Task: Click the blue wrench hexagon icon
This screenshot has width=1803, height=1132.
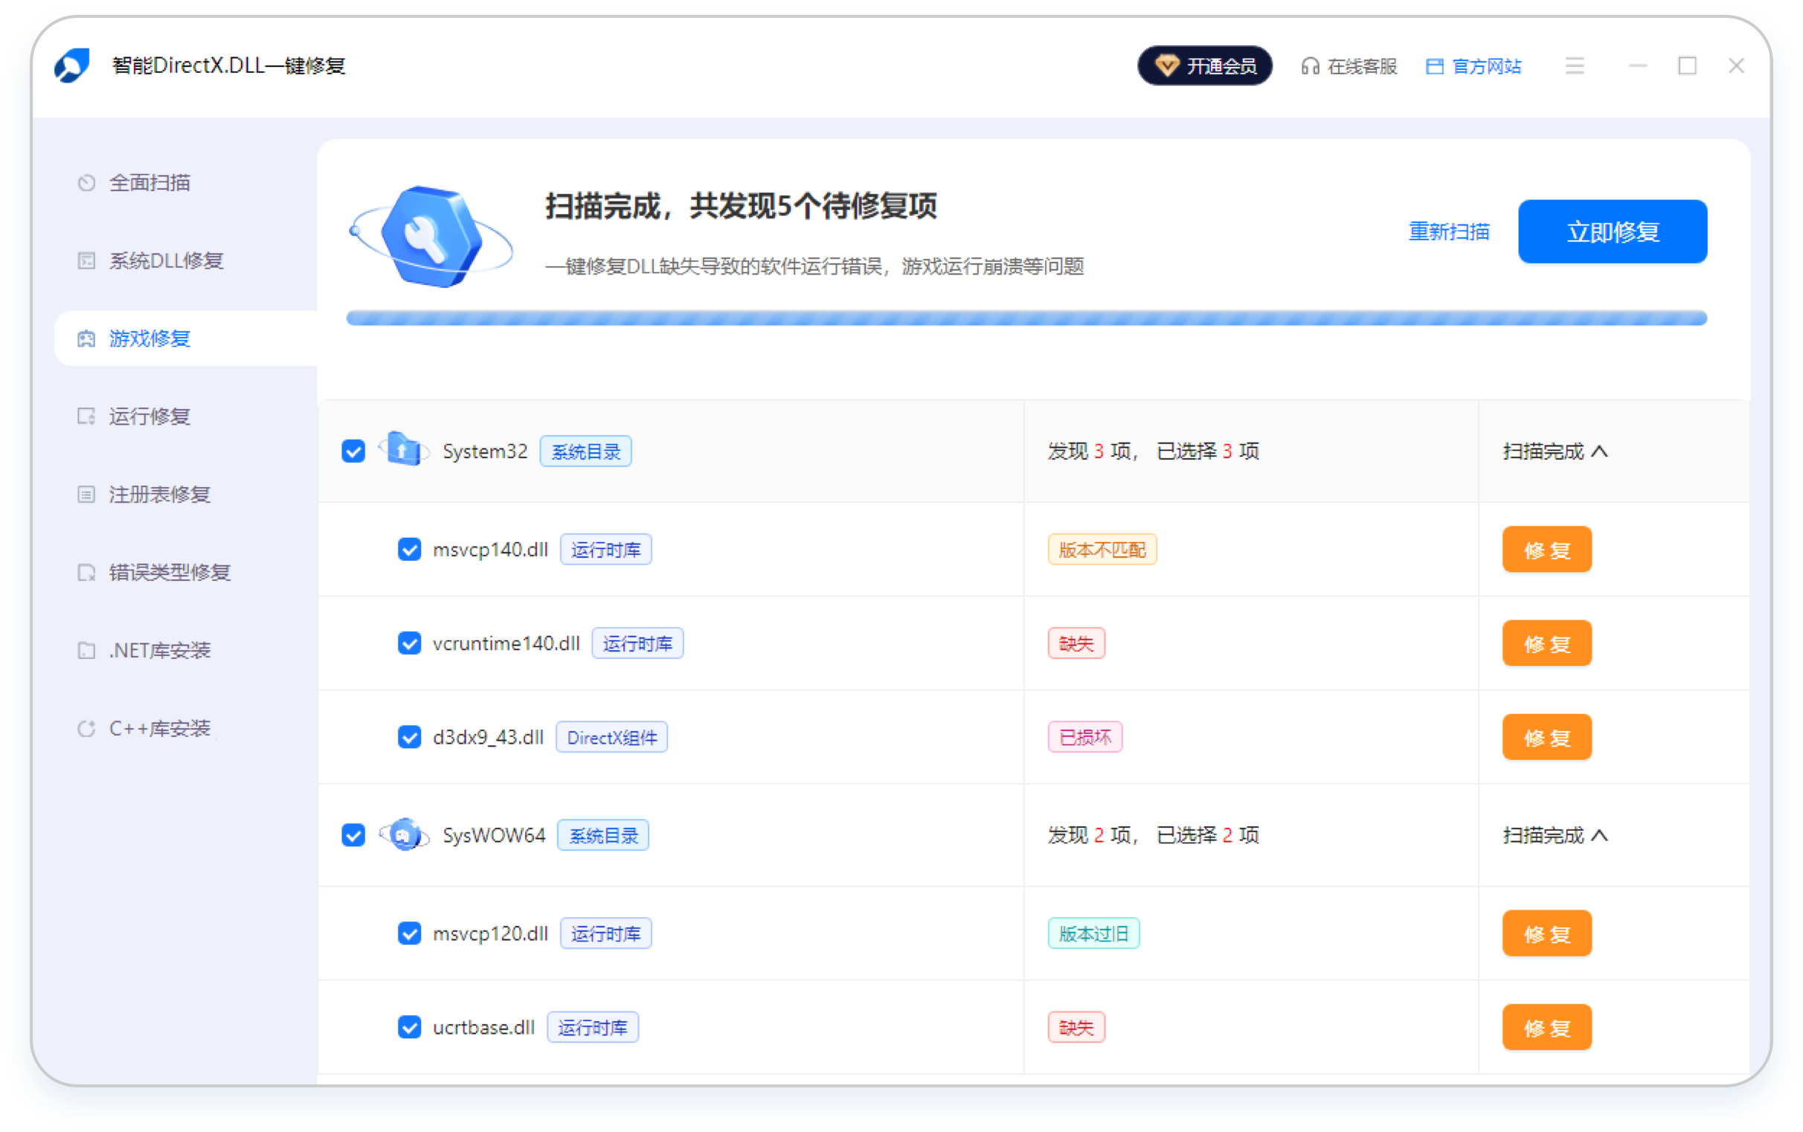Action: [431, 236]
